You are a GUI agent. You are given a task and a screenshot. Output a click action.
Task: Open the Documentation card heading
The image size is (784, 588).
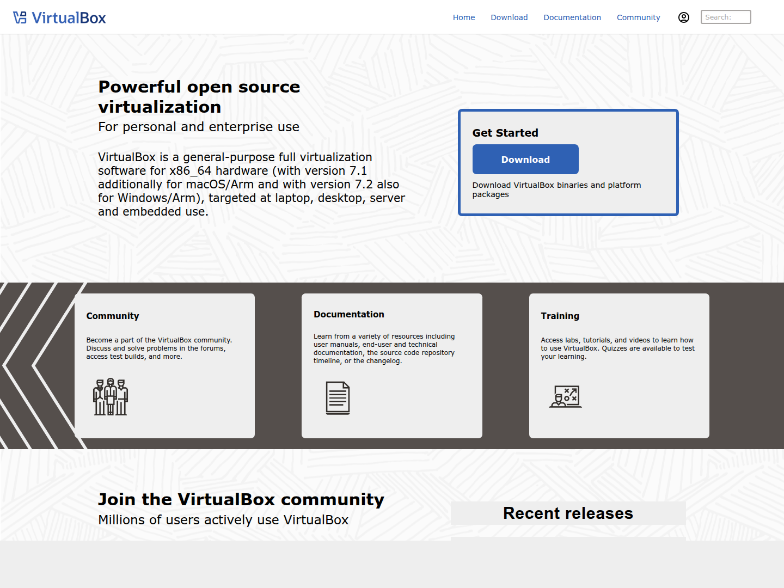click(349, 314)
